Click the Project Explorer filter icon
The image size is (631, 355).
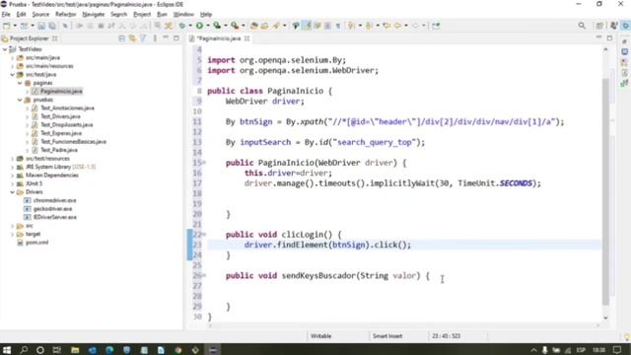[x=143, y=38]
